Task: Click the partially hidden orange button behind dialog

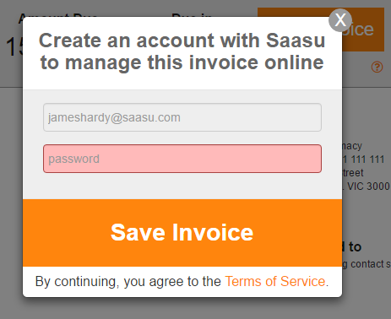Action: [363, 30]
